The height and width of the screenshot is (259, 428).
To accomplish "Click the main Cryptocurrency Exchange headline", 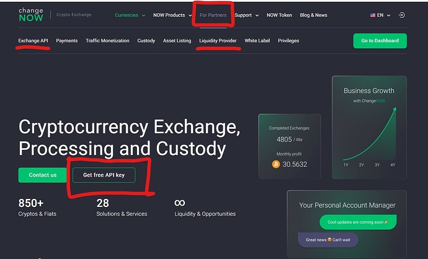I will 130,138.
